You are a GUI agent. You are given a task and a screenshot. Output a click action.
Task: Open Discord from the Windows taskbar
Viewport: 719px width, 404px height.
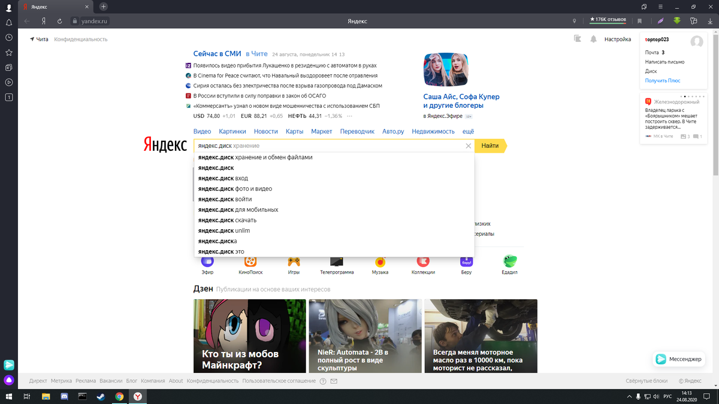64,396
